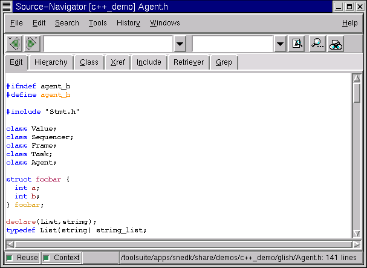367x268 pixels.
Task: Open the Help menu
Action: tap(349, 23)
